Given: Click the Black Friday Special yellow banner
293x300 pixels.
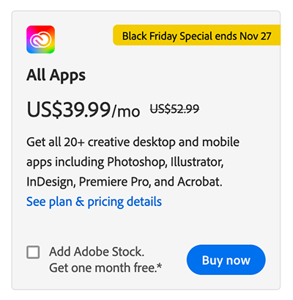Looking at the screenshot, I should tap(196, 35).
